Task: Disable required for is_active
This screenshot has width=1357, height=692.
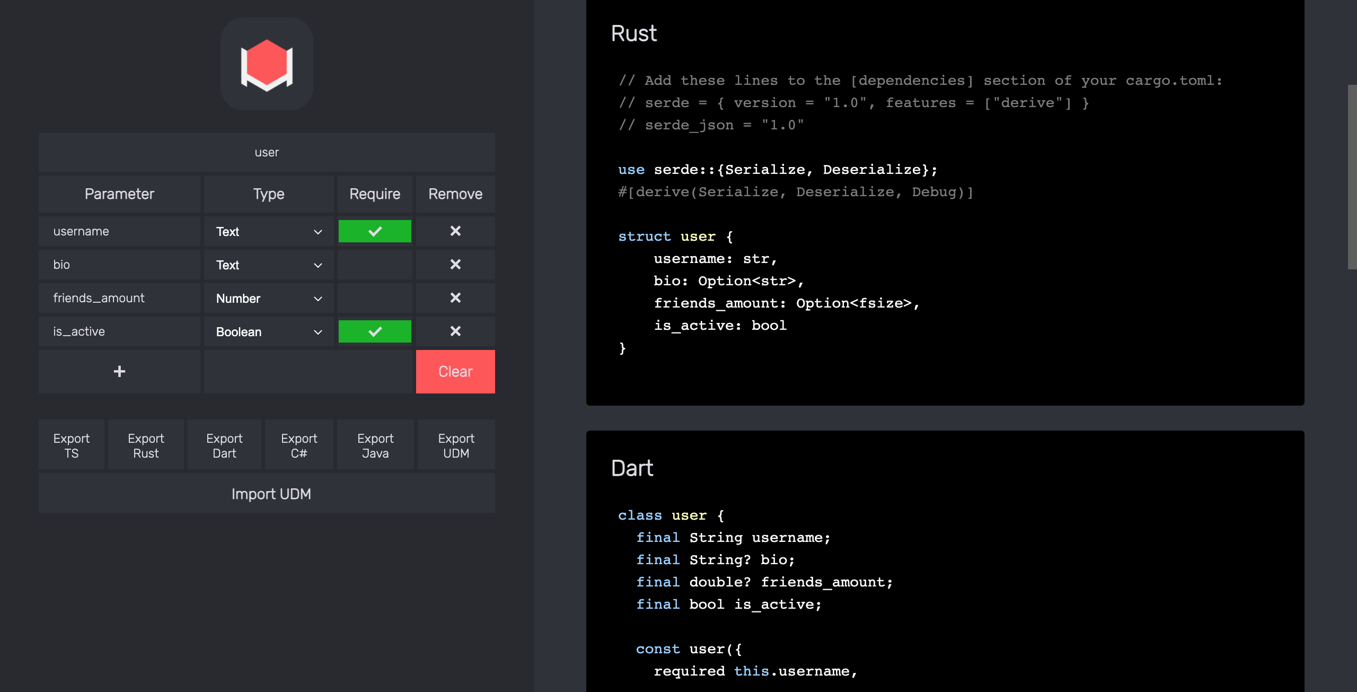Action: point(375,331)
